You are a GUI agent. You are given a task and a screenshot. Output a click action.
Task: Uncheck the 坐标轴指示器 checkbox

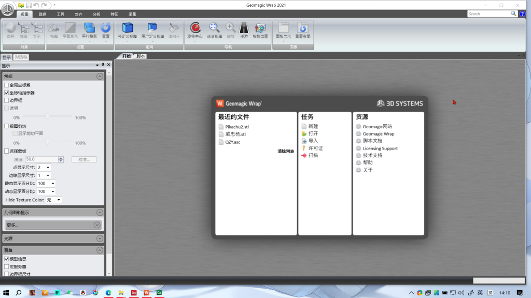click(x=6, y=93)
